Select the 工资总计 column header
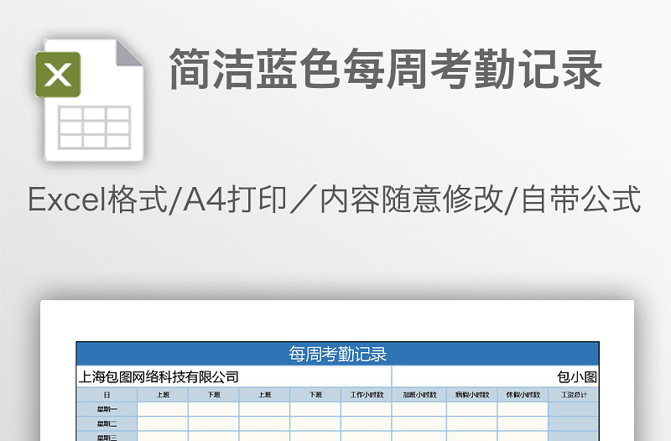The image size is (671, 441). click(x=574, y=395)
